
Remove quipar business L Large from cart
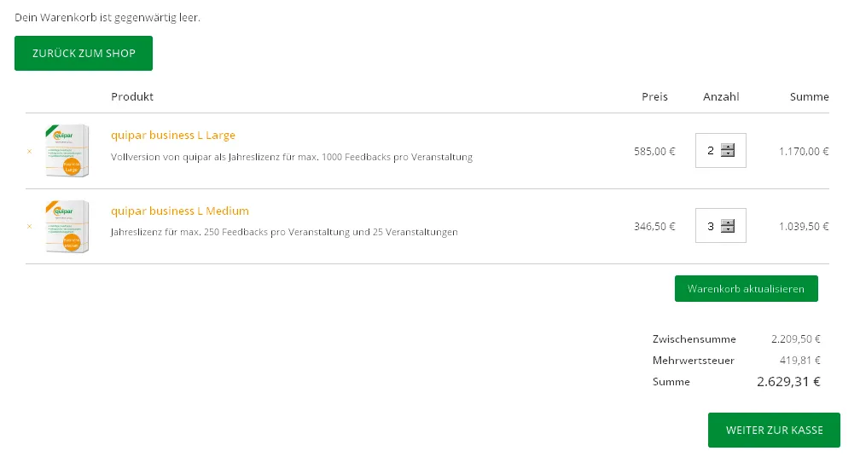tap(30, 151)
